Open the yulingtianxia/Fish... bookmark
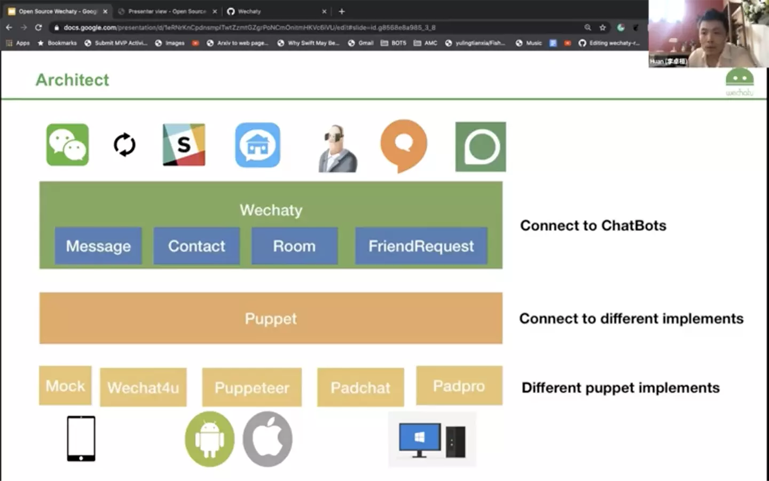769x481 pixels. [475, 43]
